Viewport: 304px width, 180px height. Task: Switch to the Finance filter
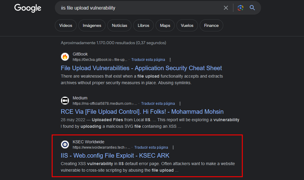pos(211,25)
